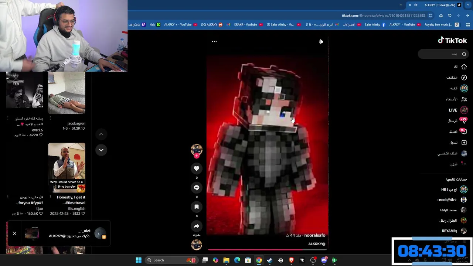Open the Chrome tab search dropdown
The image size is (473, 266).
click(468, 5)
